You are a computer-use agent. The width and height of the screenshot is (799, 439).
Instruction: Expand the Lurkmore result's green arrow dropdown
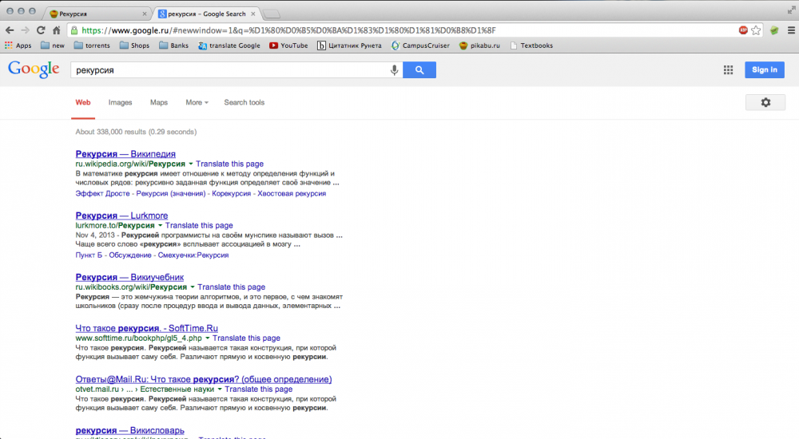click(x=160, y=226)
